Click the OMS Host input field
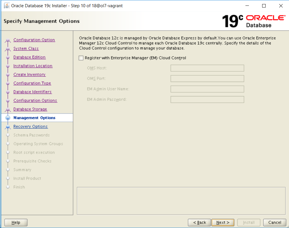289x228 pixels. coord(207,68)
